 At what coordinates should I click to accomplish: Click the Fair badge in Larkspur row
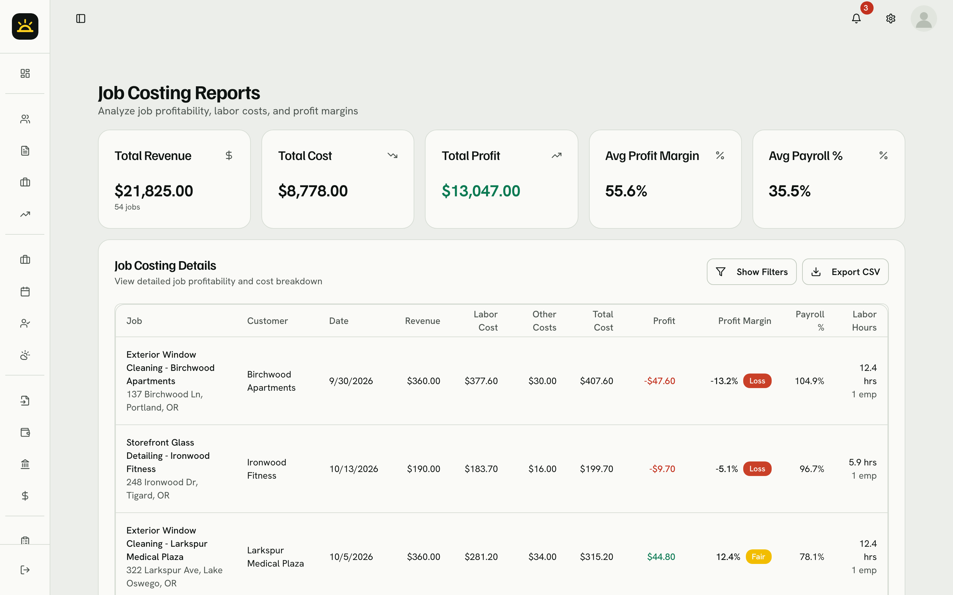tap(758, 556)
